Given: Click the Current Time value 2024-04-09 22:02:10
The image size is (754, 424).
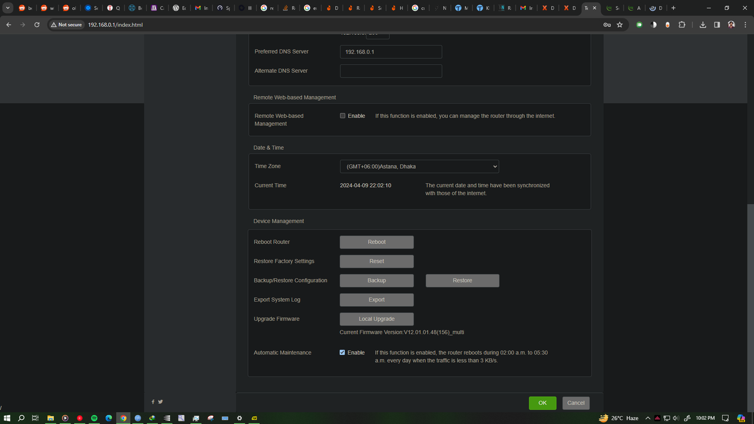Looking at the screenshot, I should 365,185.
